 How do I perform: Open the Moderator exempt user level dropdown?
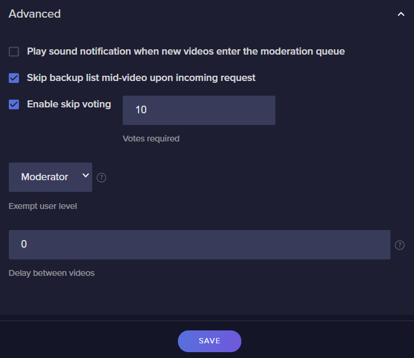51,177
